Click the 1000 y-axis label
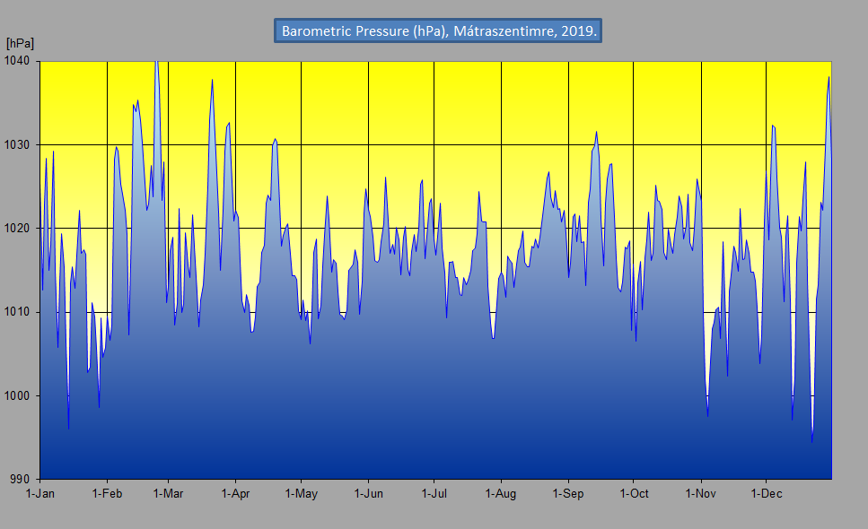Viewport: 868px width, 529px height. tap(18, 395)
